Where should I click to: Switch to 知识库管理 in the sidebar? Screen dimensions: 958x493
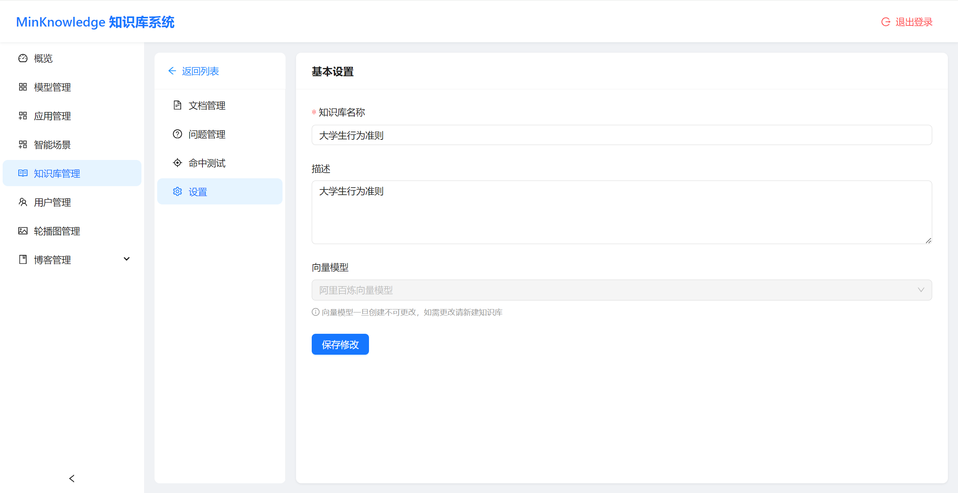pos(57,173)
